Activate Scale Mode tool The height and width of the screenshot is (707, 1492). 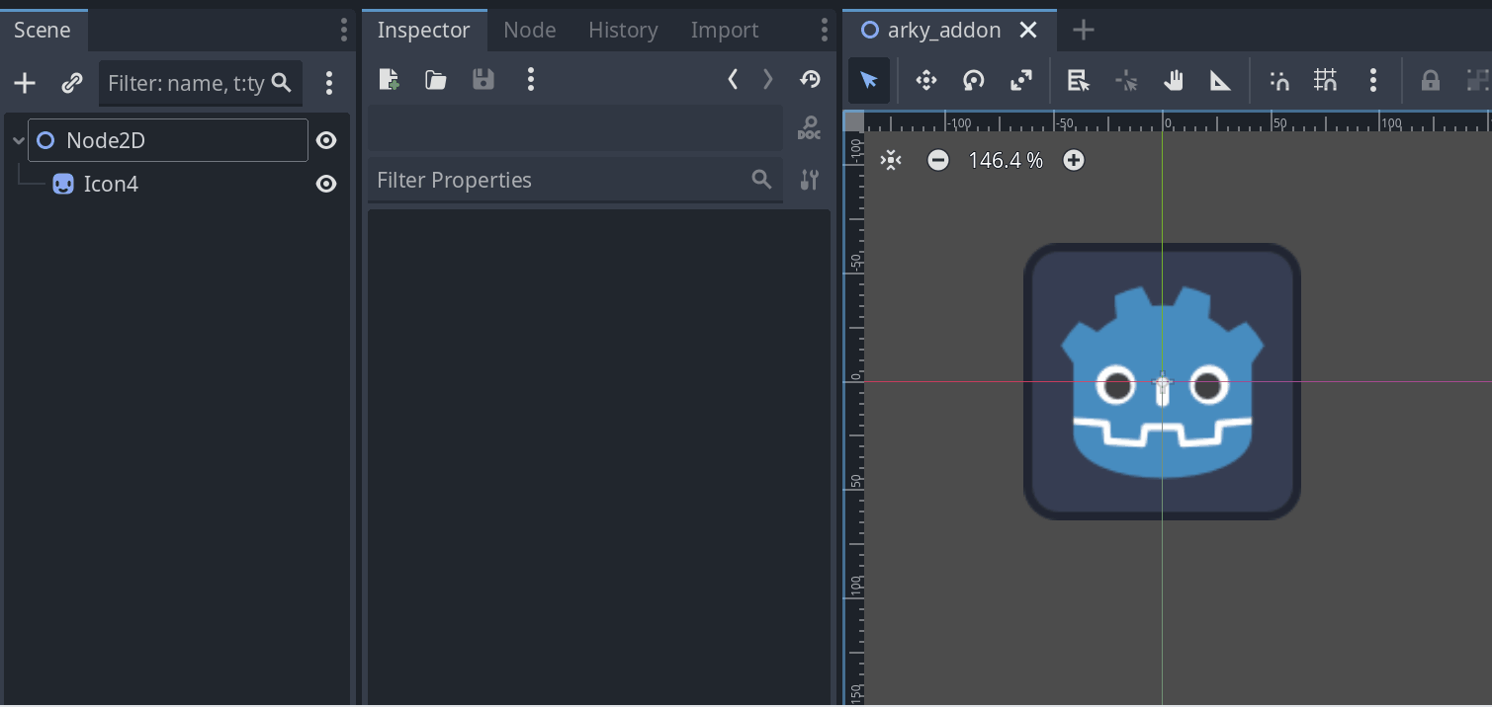1021,81
